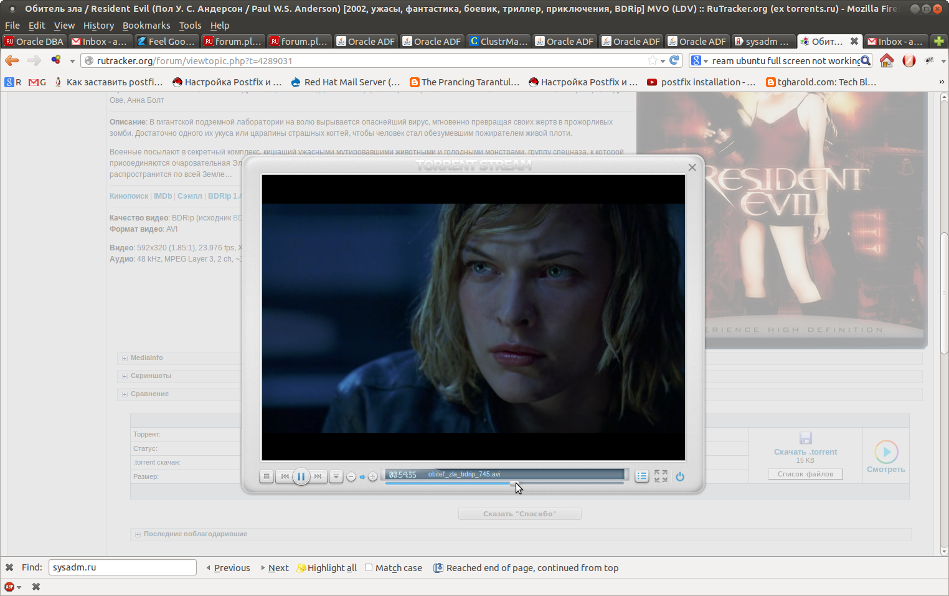Stop playback with the square stop button
Screen dimensions: 949x596
(x=267, y=476)
